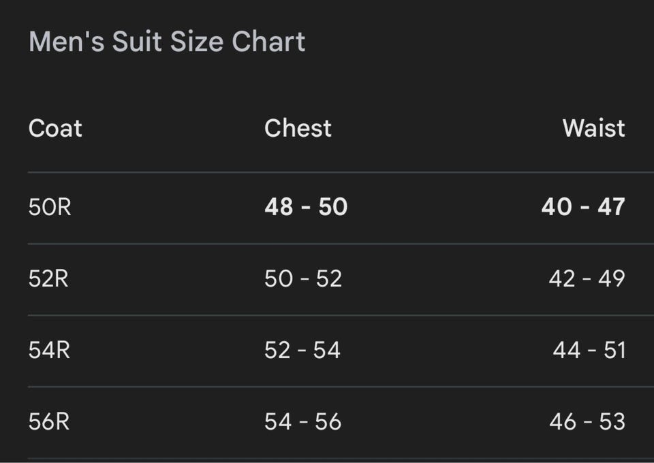Click the word "Chart" in the title
Image resolution: width=654 pixels, height=463 pixels.
(268, 42)
